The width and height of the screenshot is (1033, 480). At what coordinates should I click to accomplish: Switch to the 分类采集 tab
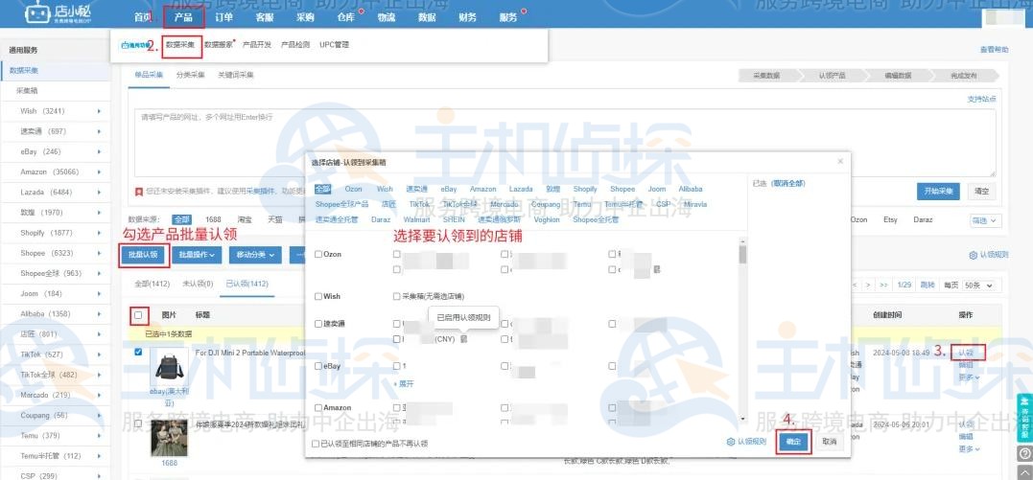click(x=191, y=75)
